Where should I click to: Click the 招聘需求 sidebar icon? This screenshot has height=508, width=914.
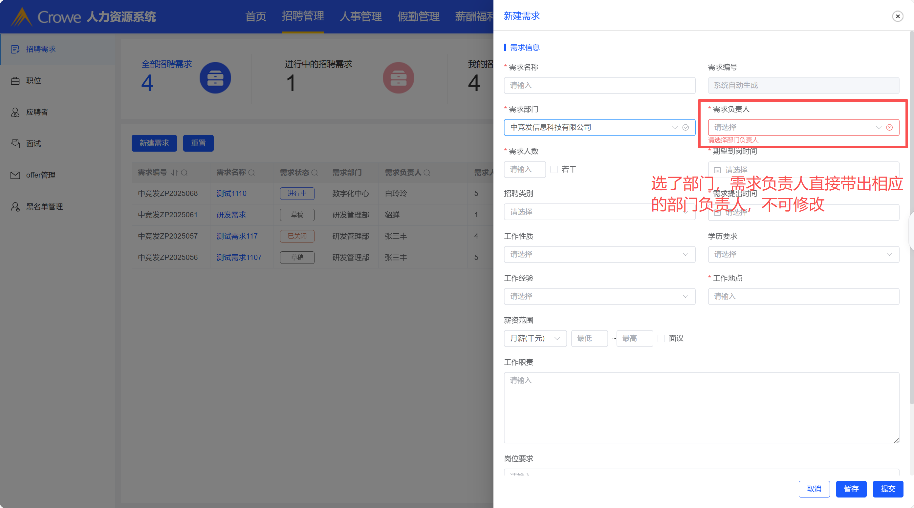(x=15, y=49)
